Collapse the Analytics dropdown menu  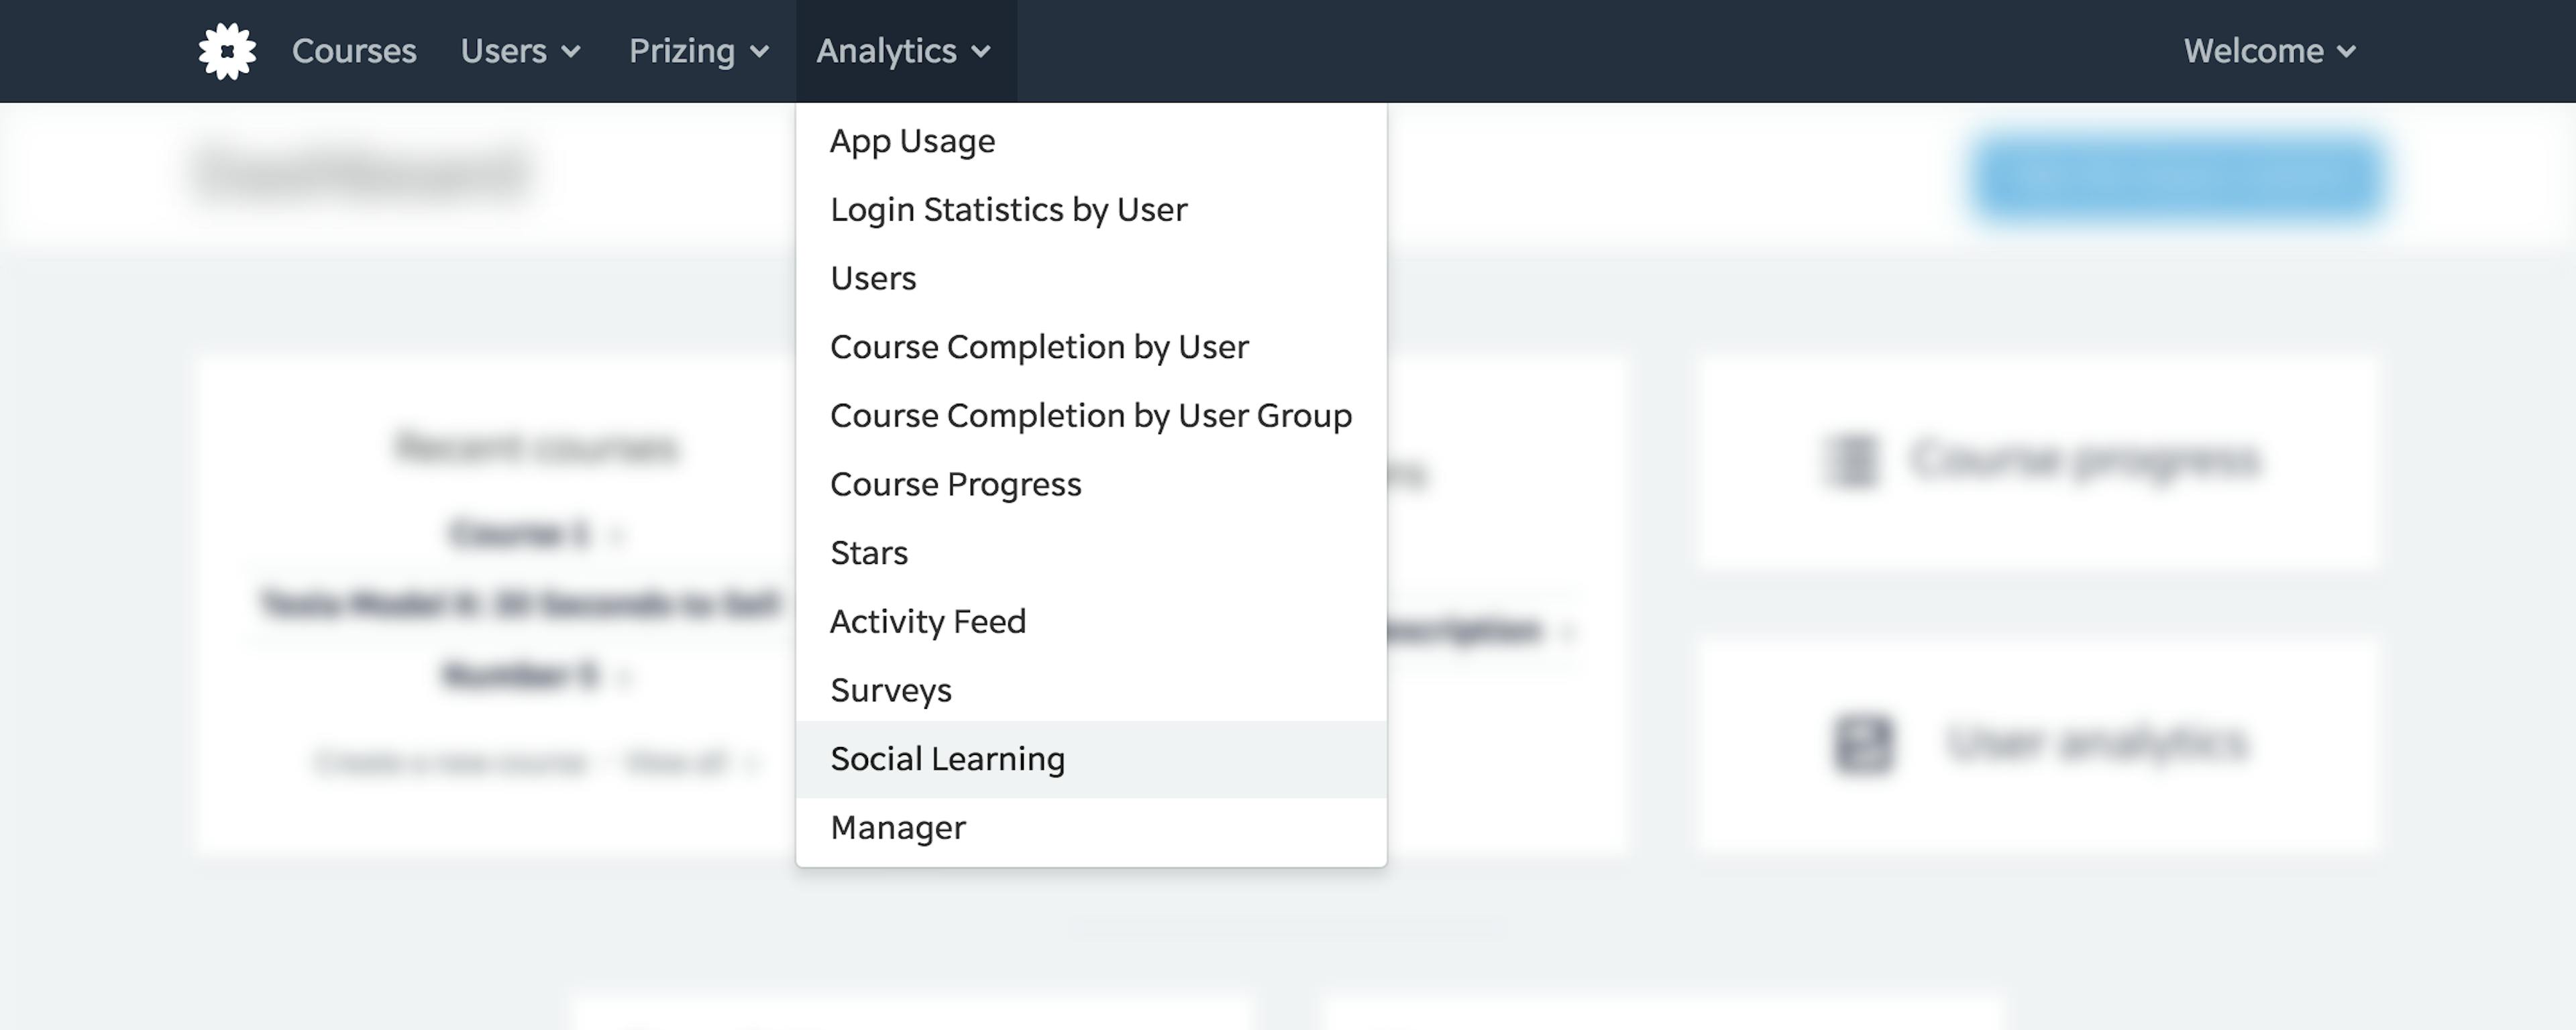(x=904, y=51)
